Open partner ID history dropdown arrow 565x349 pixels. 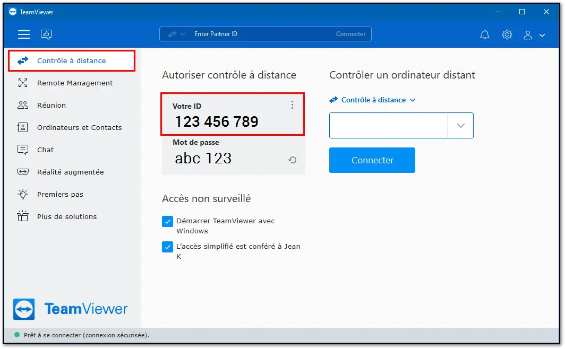tap(460, 126)
